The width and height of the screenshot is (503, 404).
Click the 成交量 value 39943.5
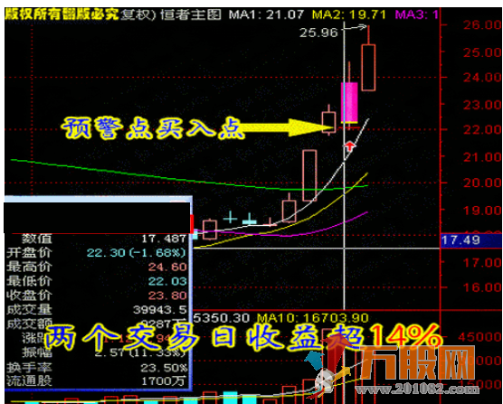coord(160,310)
